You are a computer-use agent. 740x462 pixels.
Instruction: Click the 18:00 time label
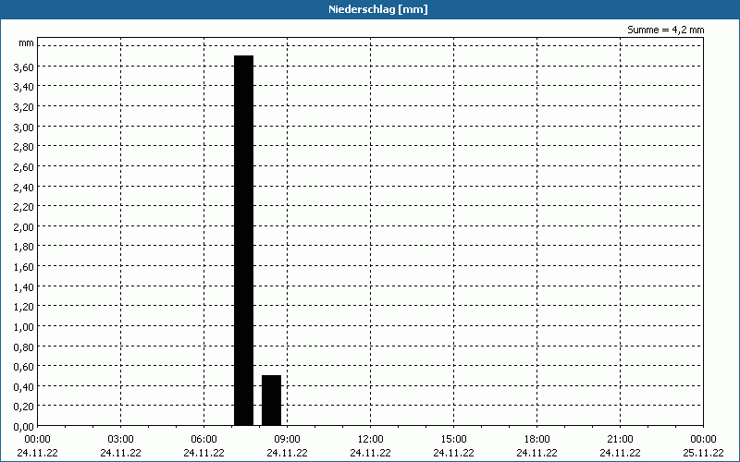537,440
